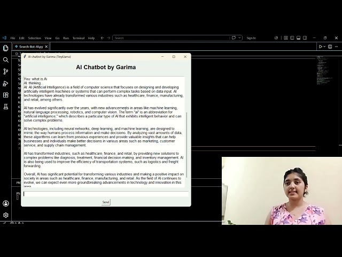Toggle the secondary side bar
The height and width of the screenshot is (257, 342).
pos(305,38)
